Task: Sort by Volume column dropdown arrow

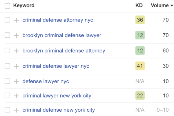Action: (x=171, y=6)
